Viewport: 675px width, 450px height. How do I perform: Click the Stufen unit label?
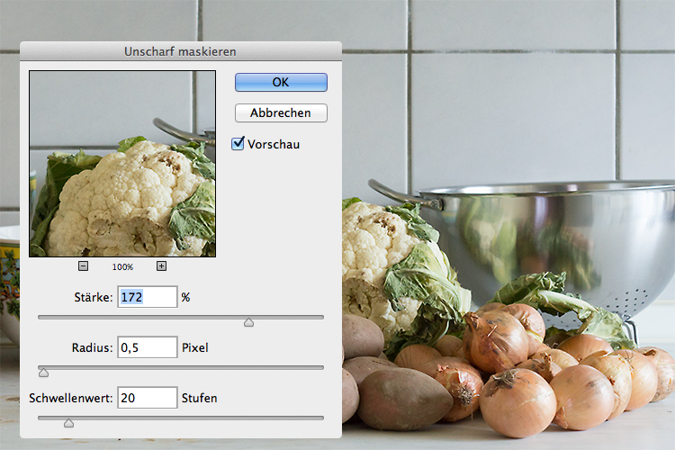[199, 398]
